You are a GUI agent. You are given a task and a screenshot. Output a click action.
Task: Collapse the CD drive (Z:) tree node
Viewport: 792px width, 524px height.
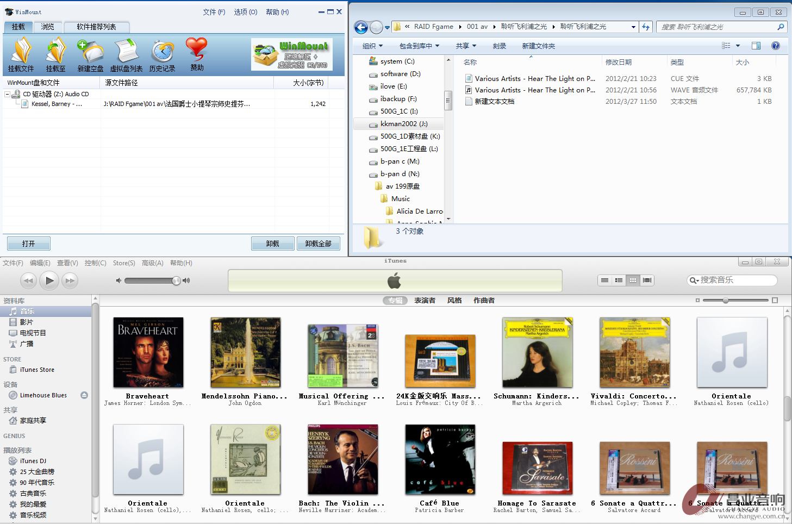point(7,94)
